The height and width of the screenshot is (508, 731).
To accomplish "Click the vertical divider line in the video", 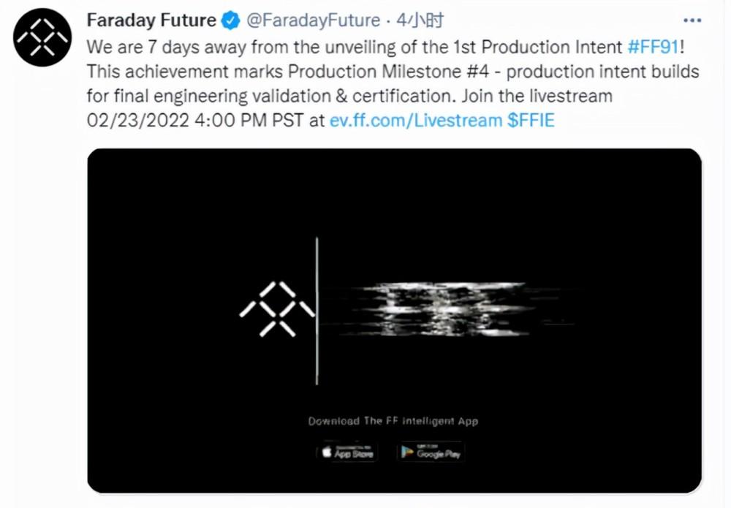I will [317, 311].
